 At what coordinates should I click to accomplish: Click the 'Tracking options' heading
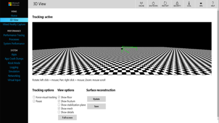click(43, 90)
